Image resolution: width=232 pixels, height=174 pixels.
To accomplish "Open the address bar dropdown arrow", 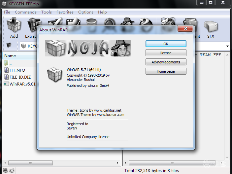I will pos(227,46).
